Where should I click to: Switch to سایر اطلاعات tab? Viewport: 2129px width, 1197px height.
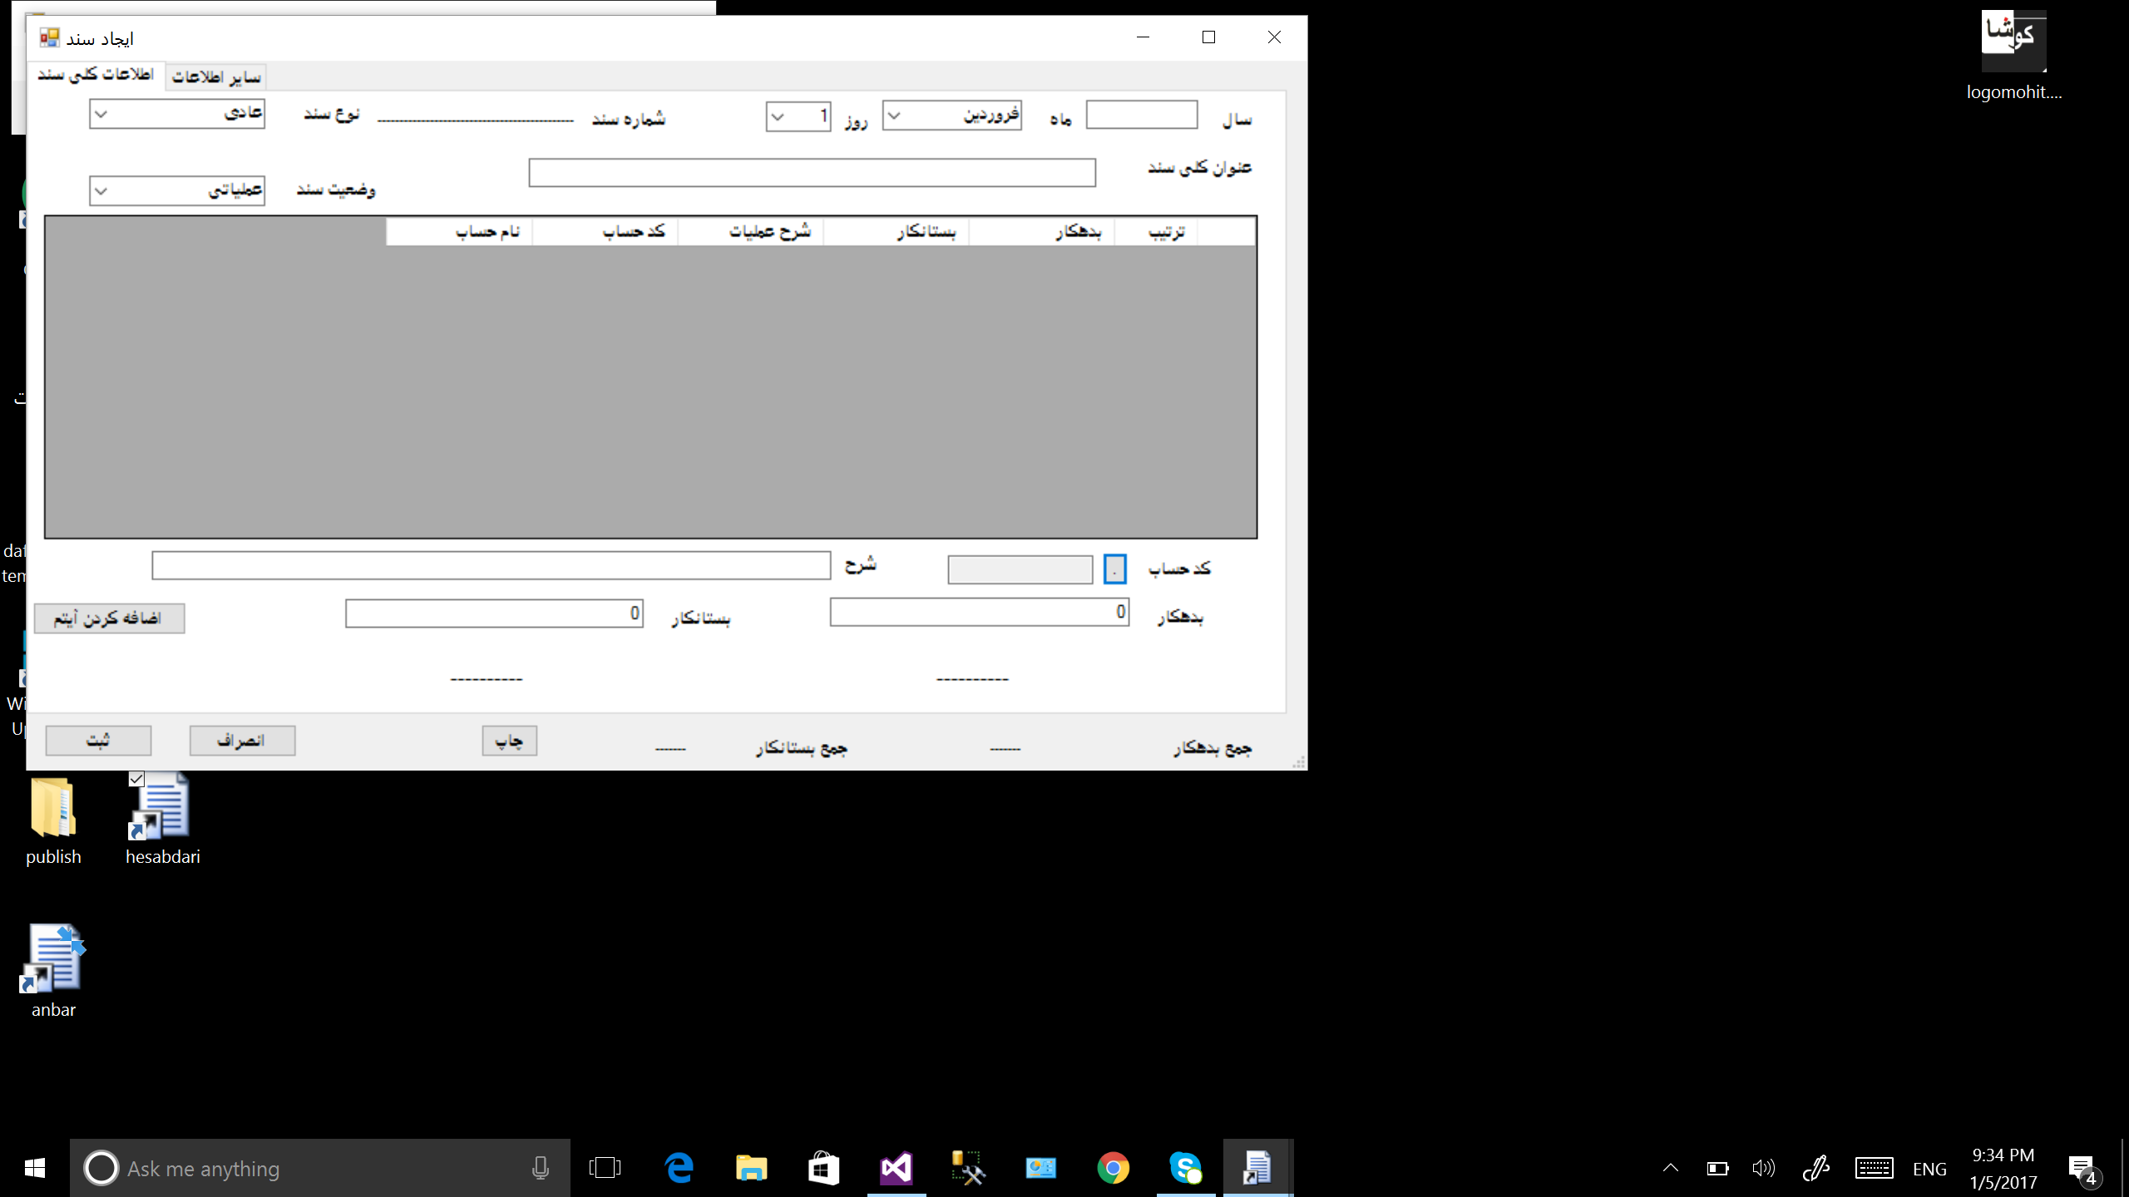click(216, 76)
